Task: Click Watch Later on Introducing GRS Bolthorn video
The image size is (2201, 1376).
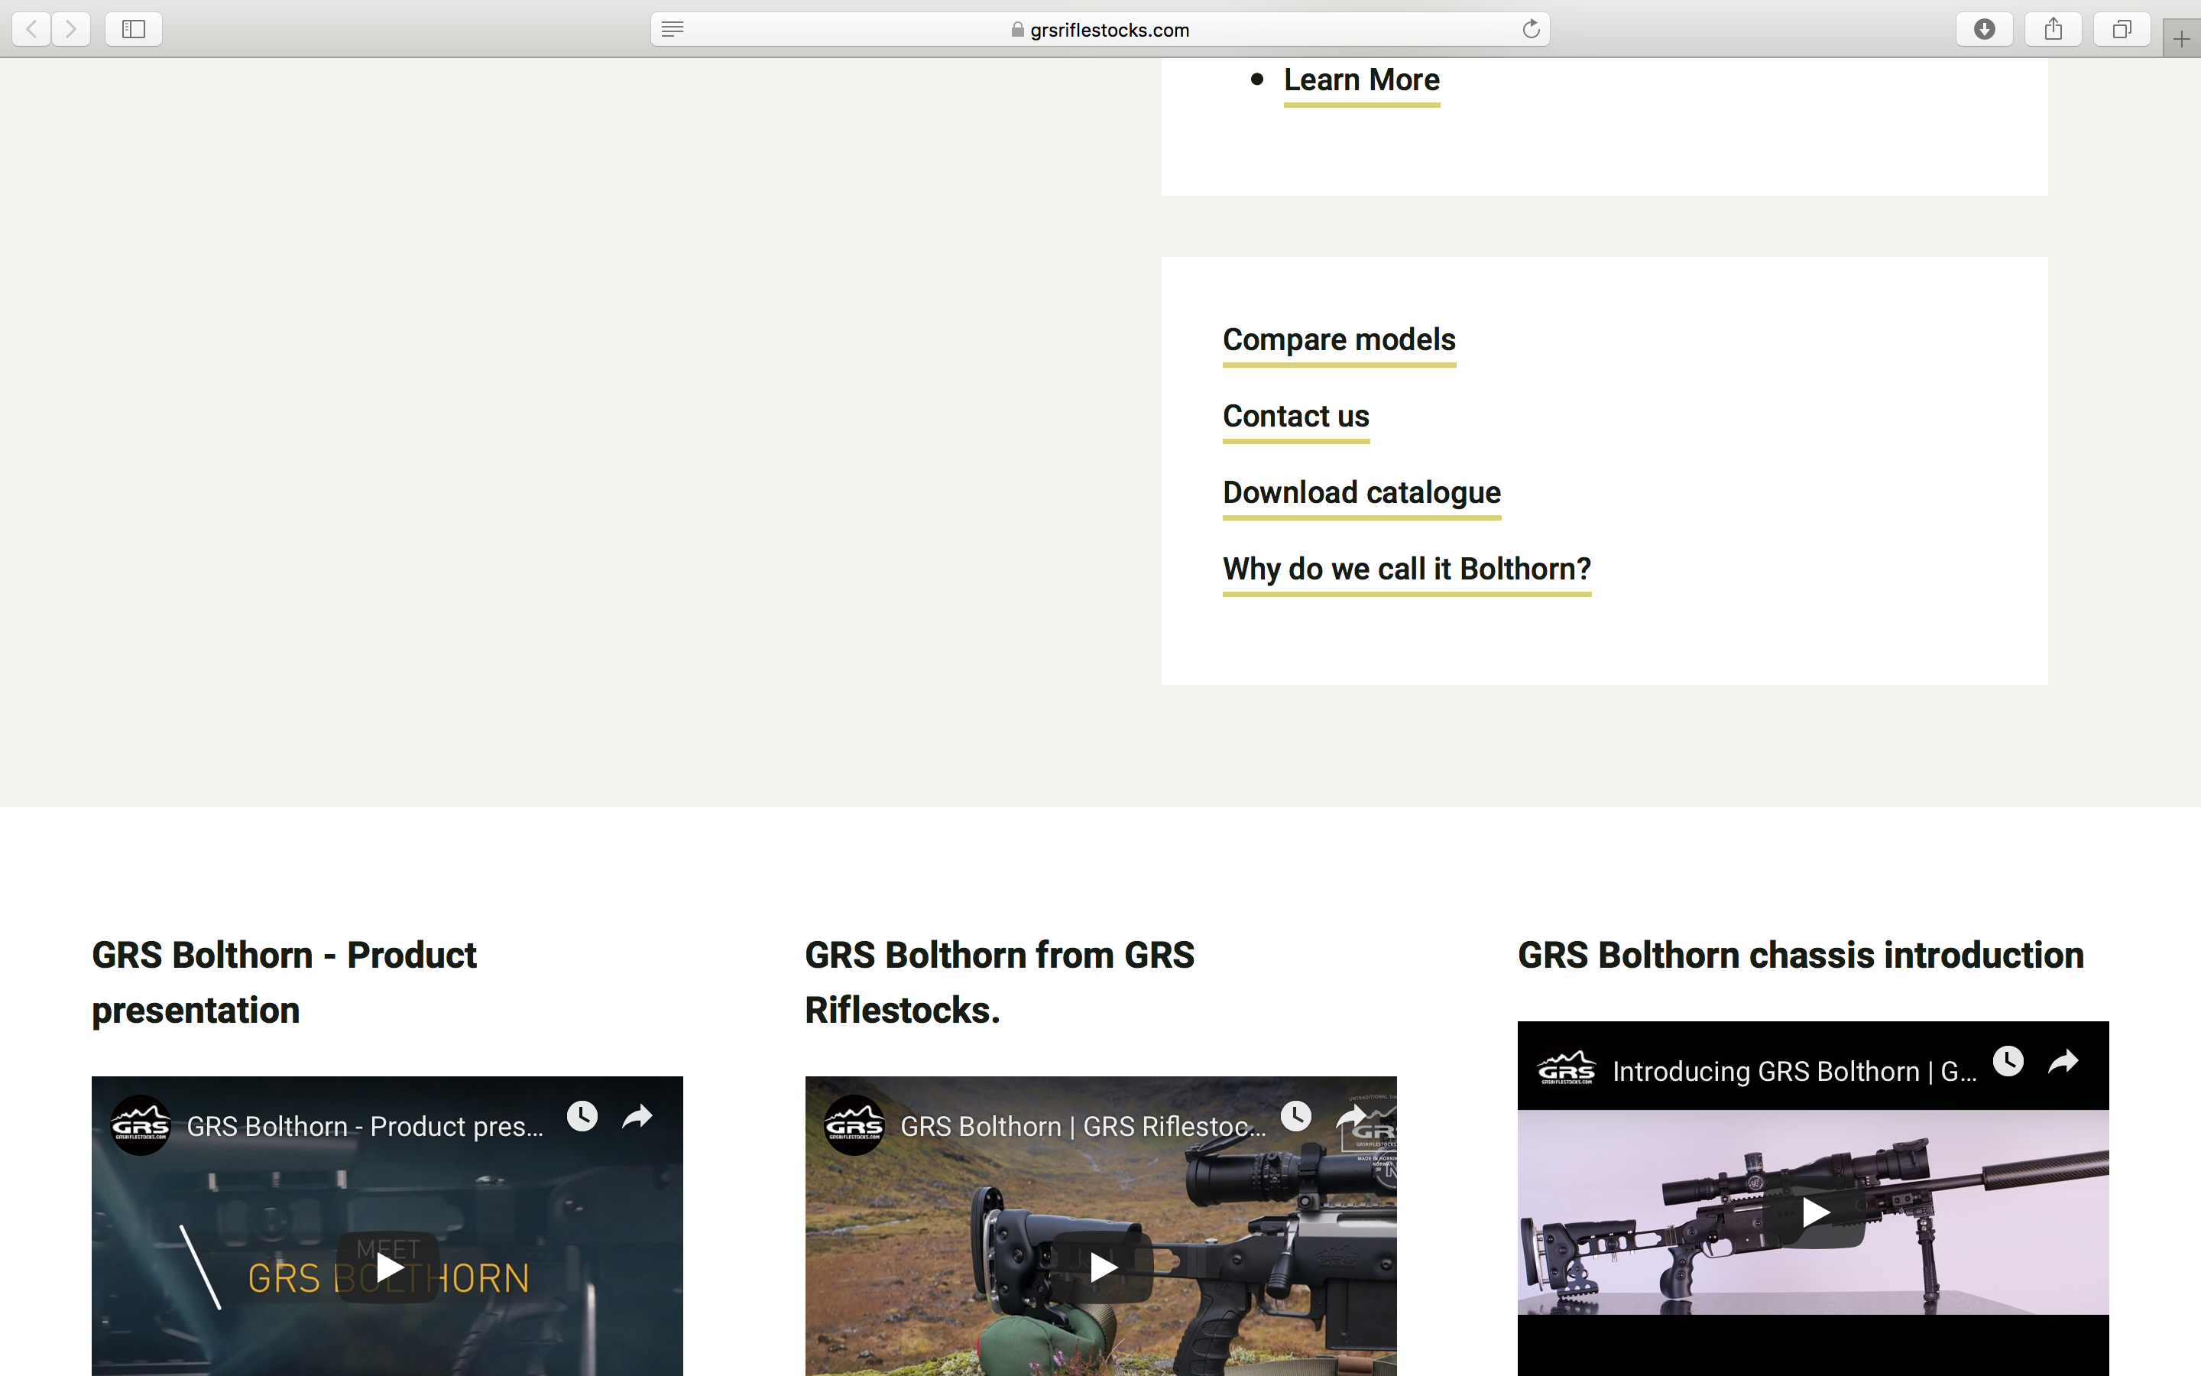Action: pyautogui.click(x=2008, y=1061)
